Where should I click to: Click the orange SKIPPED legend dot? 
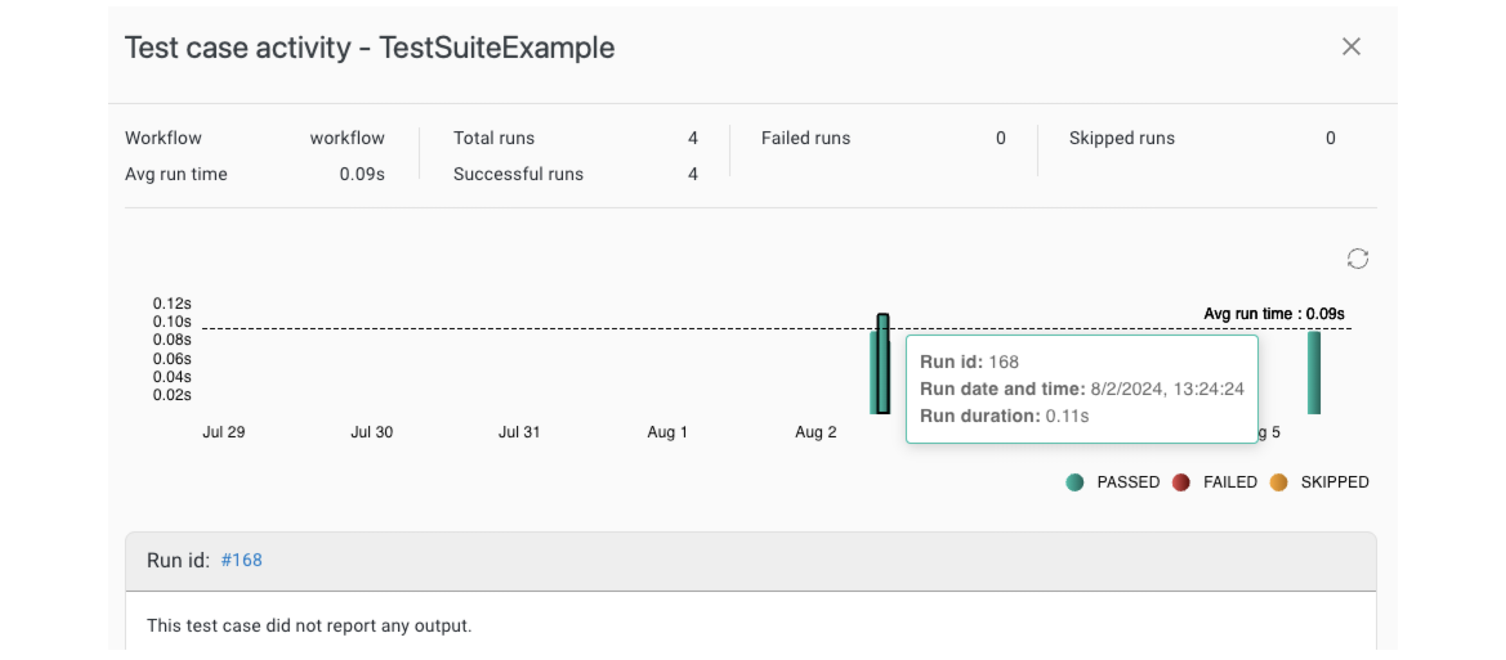(1278, 482)
